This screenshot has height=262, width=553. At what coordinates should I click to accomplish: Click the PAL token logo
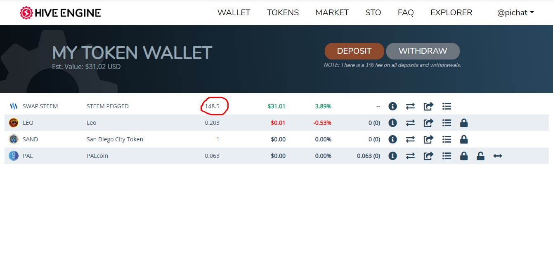14,156
